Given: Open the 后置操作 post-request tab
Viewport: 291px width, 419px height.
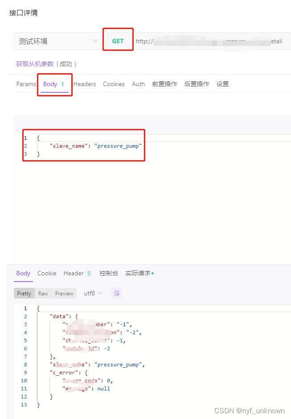Looking at the screenshot, I should click(x=197, y=84).
